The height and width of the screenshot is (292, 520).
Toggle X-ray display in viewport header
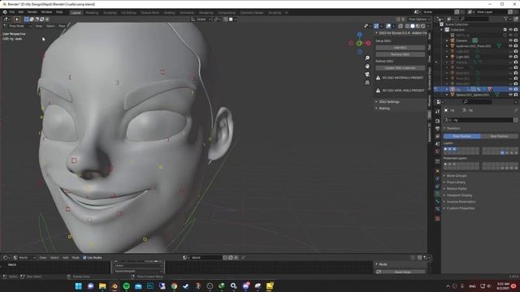[401, 26]
